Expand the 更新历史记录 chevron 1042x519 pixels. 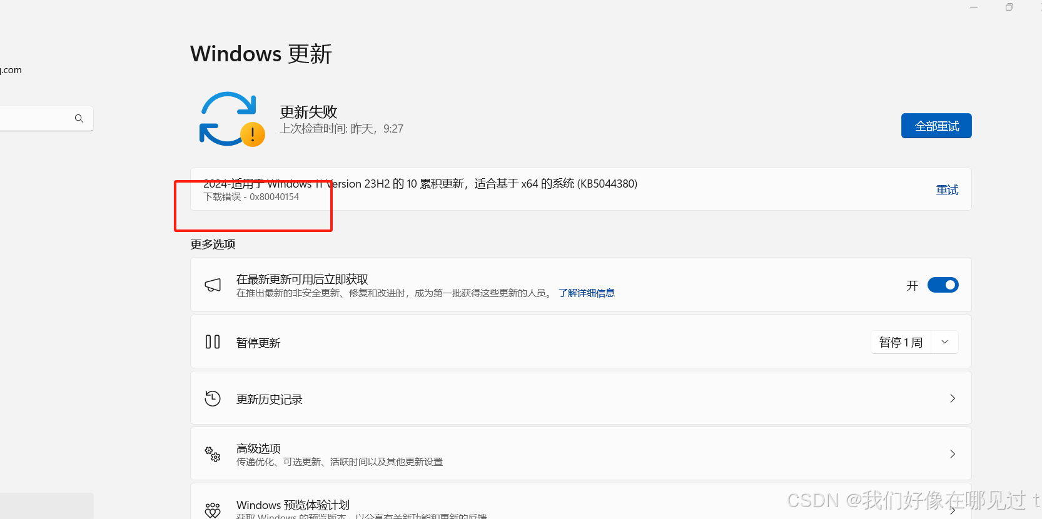[953, 398]
